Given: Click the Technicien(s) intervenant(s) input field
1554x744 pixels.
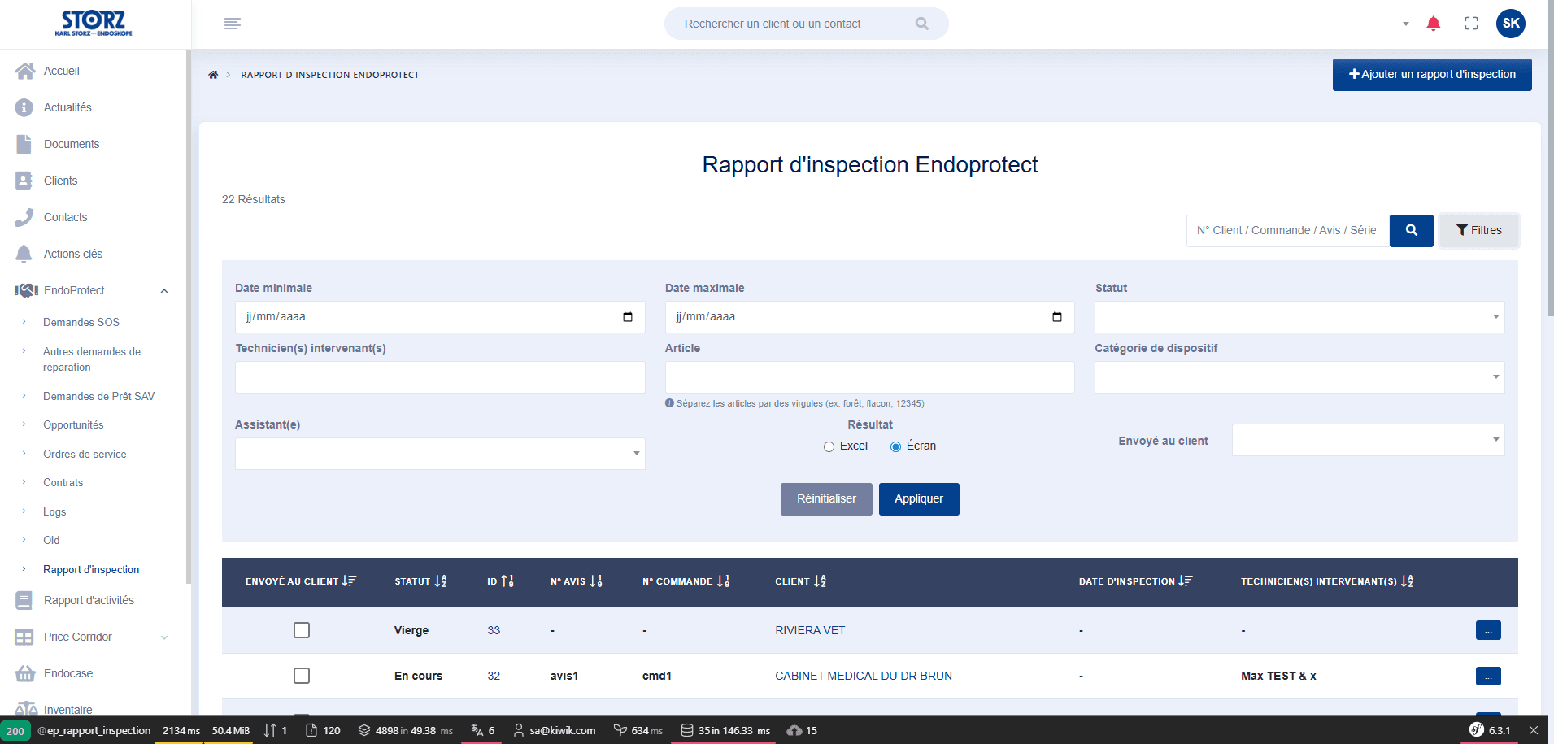Looking at the screenshot, I should (x=440, y=377).
